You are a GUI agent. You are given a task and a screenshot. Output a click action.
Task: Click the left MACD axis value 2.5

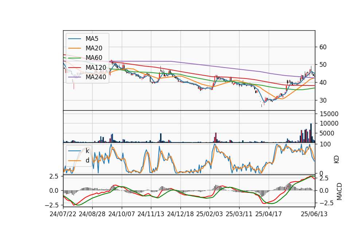point(54,176)
